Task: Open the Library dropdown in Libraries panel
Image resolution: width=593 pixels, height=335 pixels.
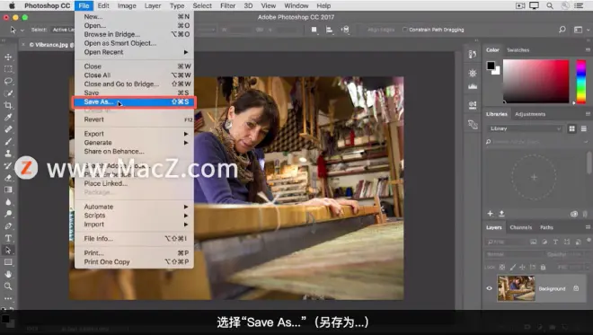Action: pyautogui.click(x=525, y=128)
